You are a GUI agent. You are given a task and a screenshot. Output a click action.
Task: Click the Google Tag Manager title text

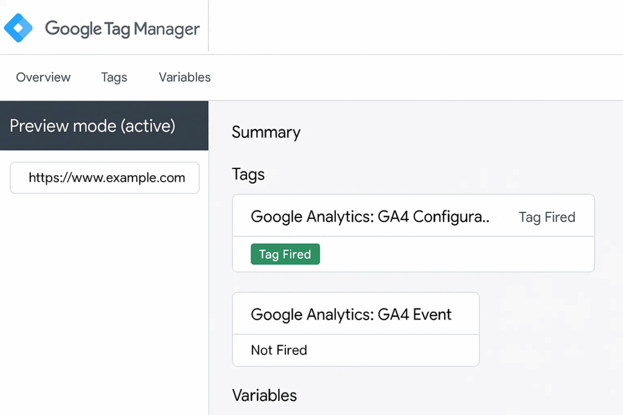coord(122,29)
